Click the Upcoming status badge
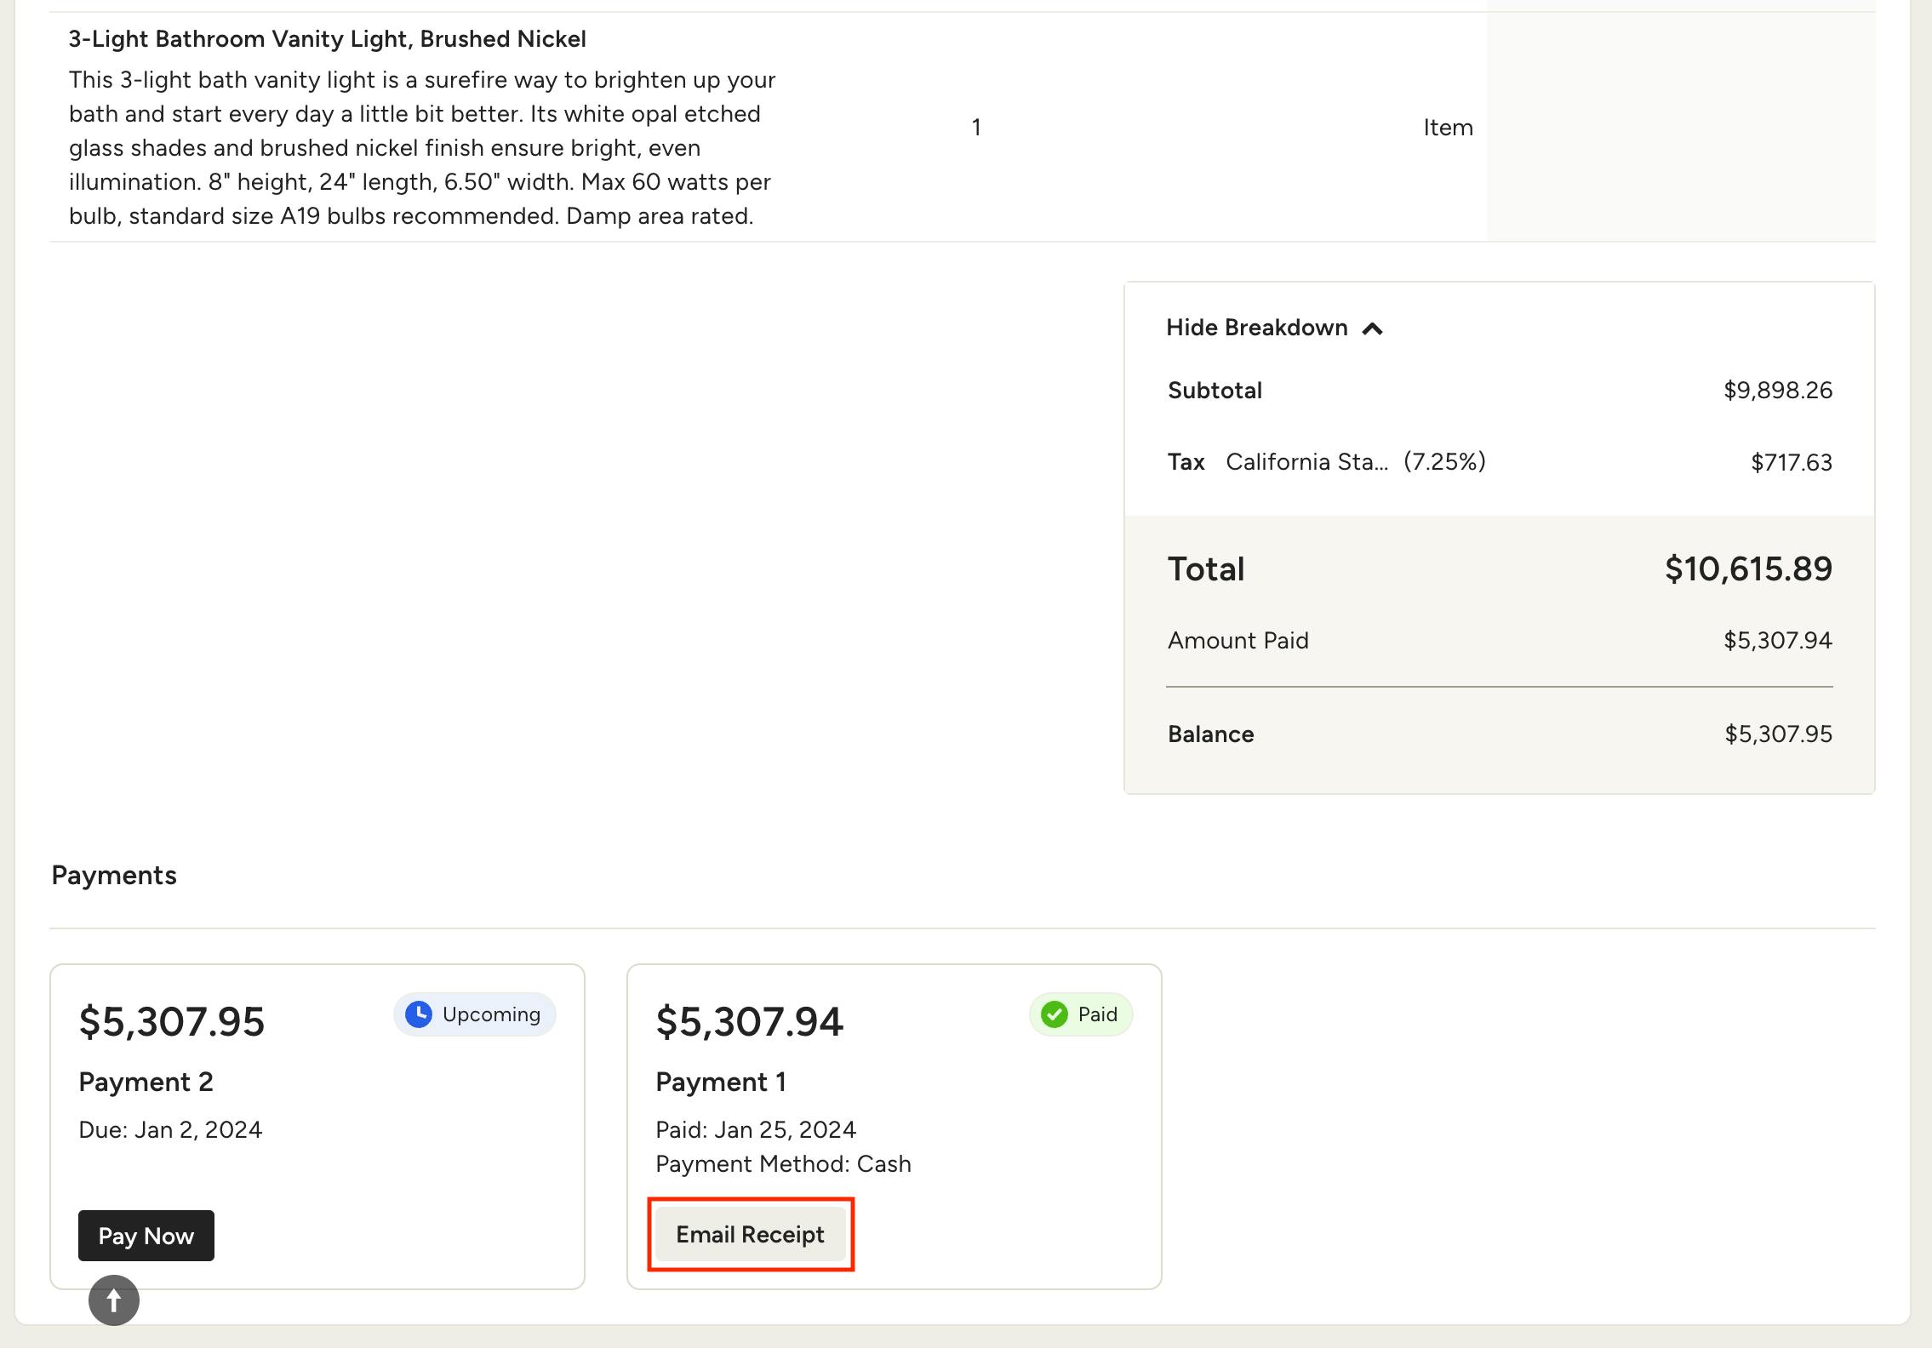 [x=474, y=1014]
